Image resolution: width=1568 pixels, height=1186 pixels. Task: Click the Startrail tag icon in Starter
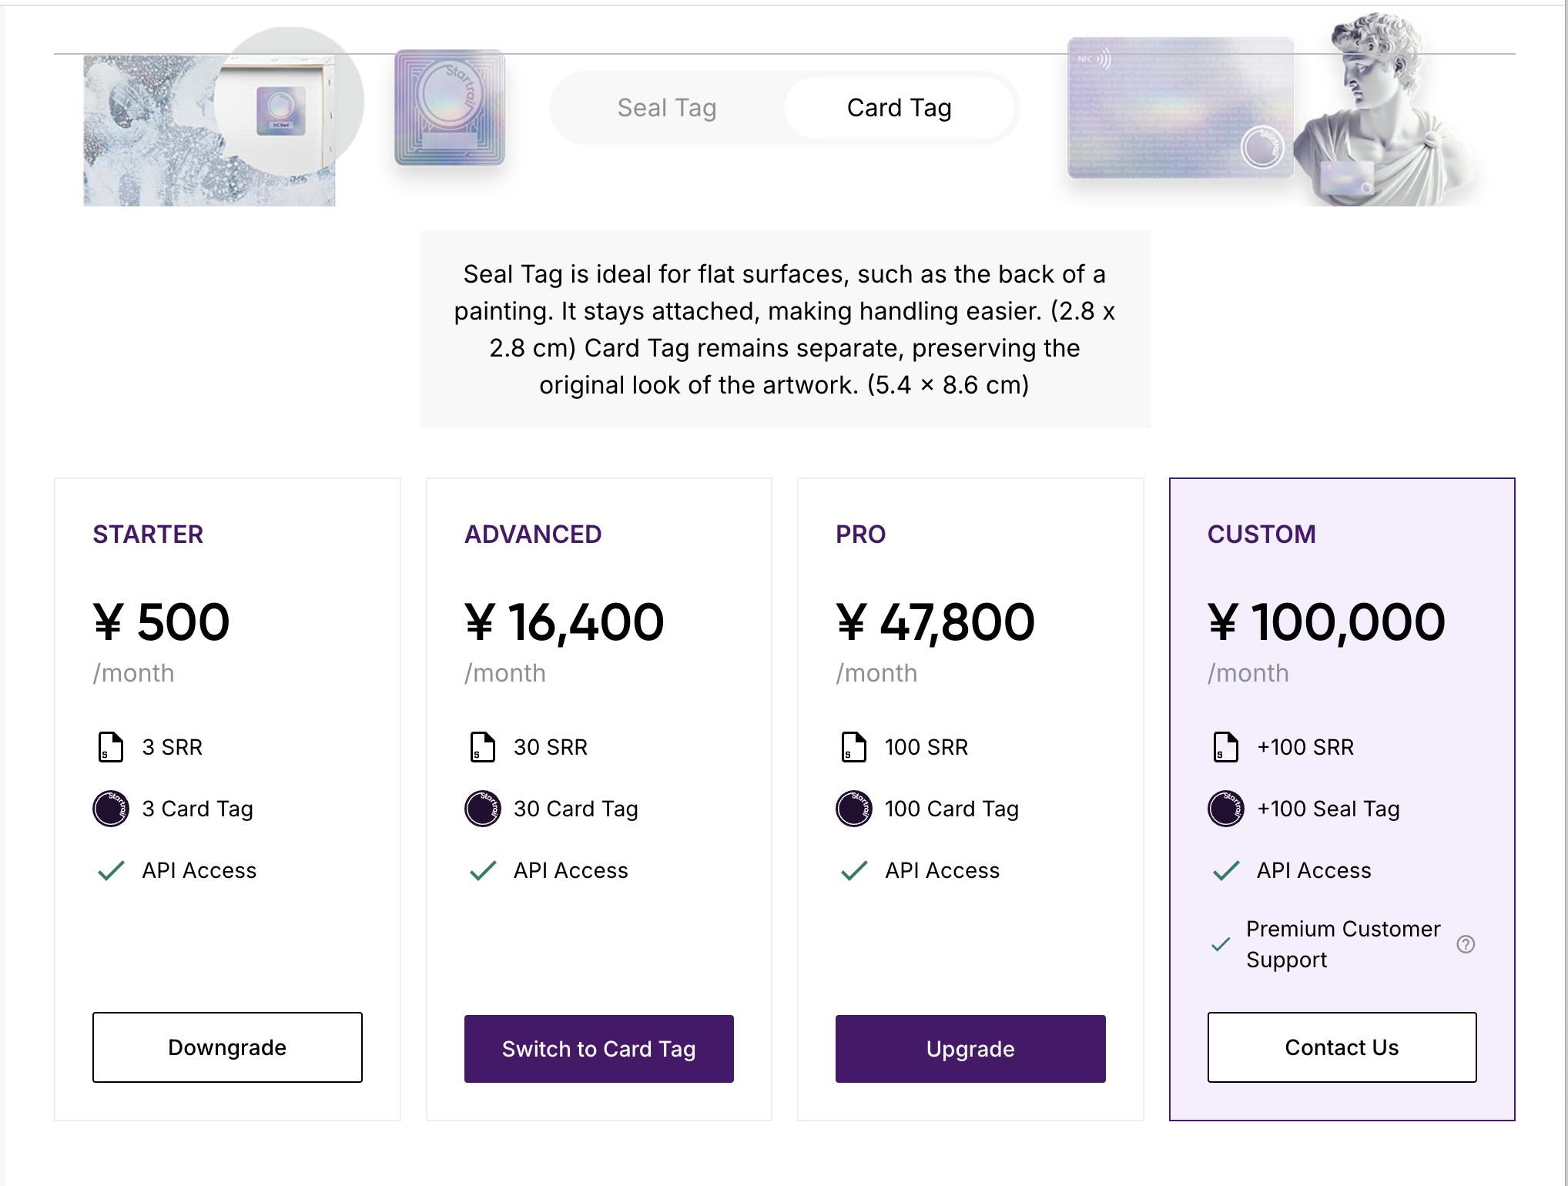(111, 809)
